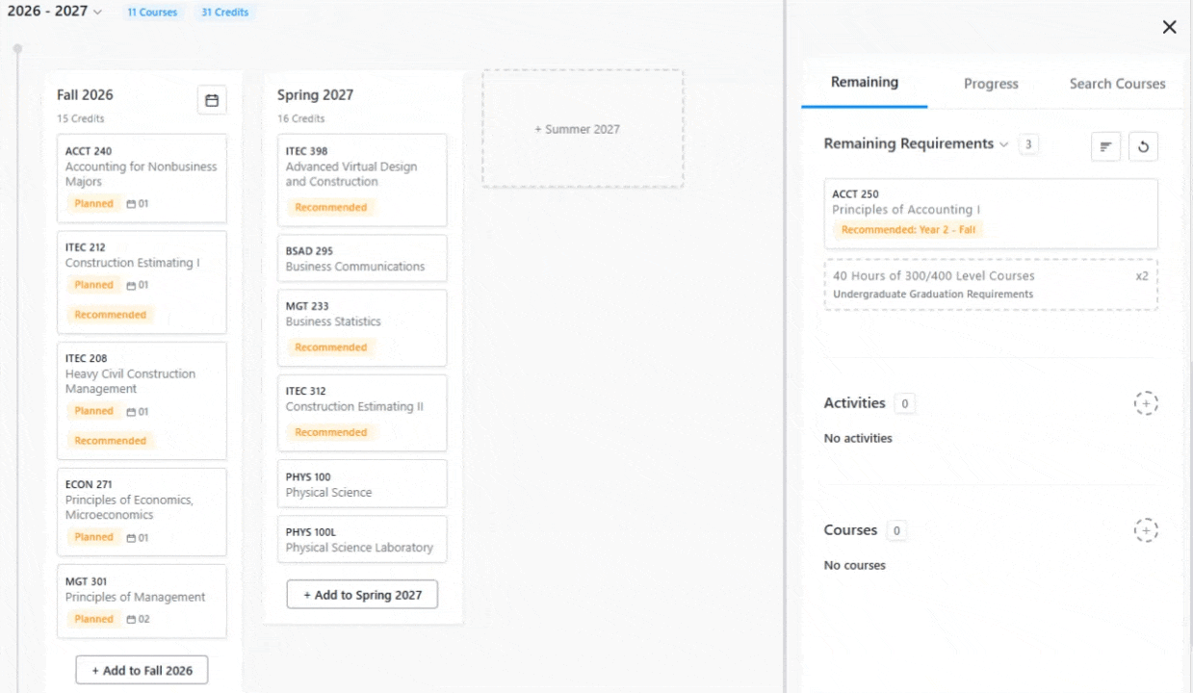This screenshot has height=693, width=1193.
Task: Add an activity with the plus icon
Action: click(1145, 403)
